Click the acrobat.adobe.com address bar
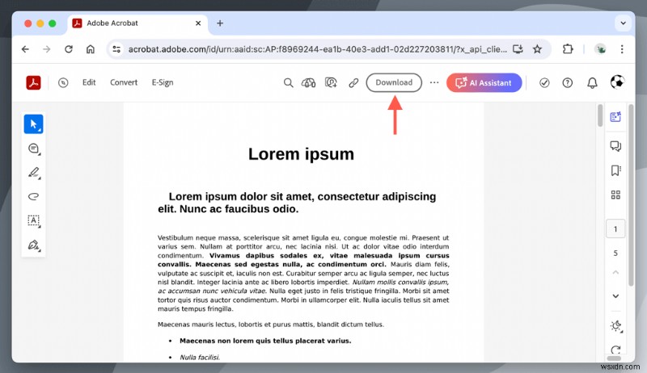The height and width of the screenshot is (373, 647). [317, 49]
